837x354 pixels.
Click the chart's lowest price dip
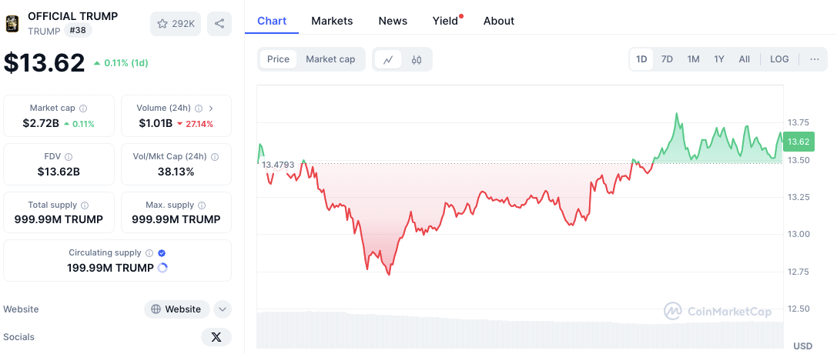[389, 273]
